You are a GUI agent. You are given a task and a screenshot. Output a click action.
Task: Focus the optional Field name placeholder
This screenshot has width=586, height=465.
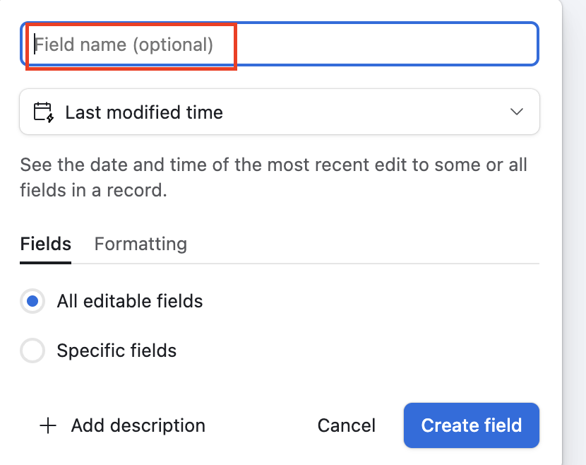coord(124,45)
